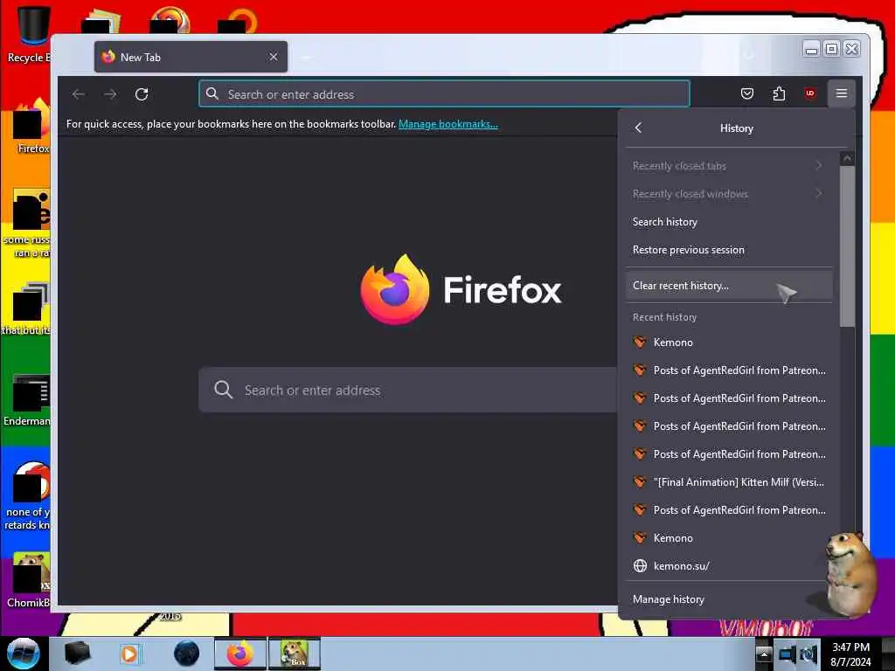Focus the top address bar

[444, 94]
